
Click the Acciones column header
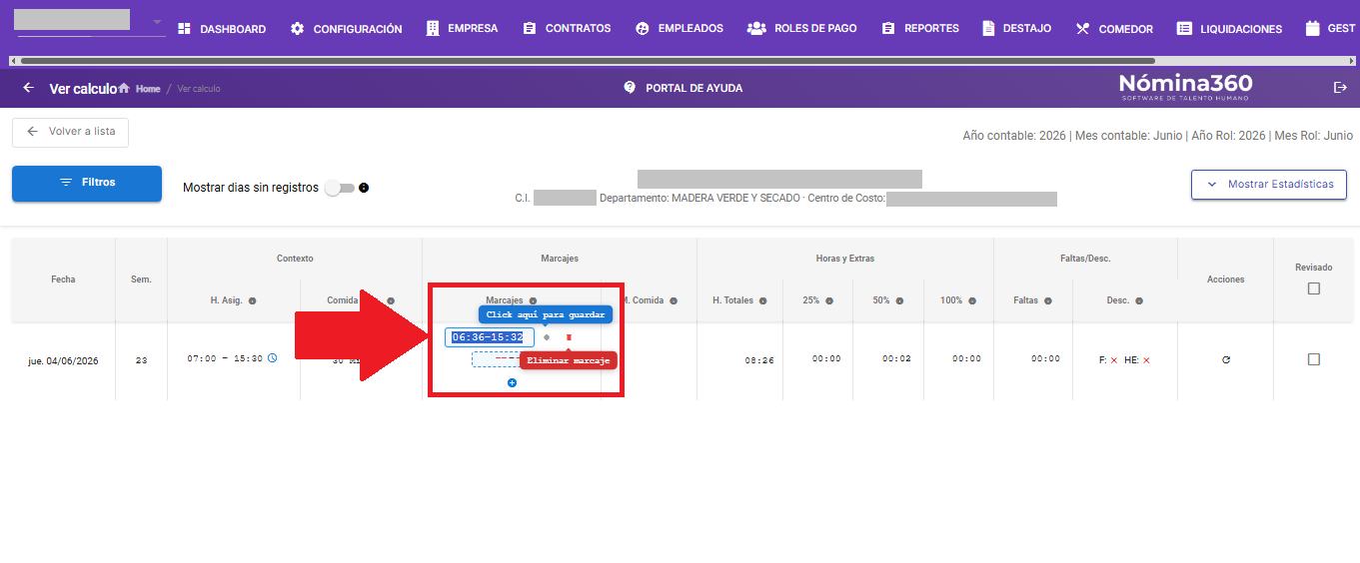[x=1225, y=280]
